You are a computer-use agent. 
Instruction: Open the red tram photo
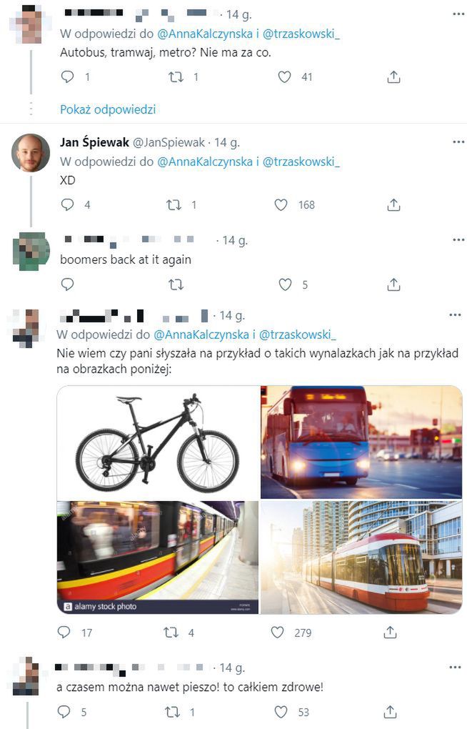[x=361, y=557]
